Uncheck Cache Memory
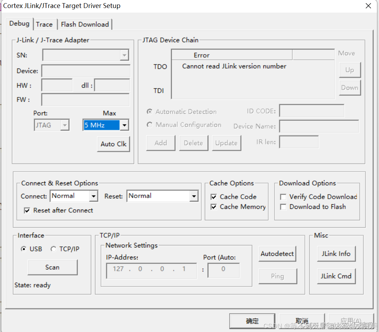The image size is (379, 332). (214, 207)
